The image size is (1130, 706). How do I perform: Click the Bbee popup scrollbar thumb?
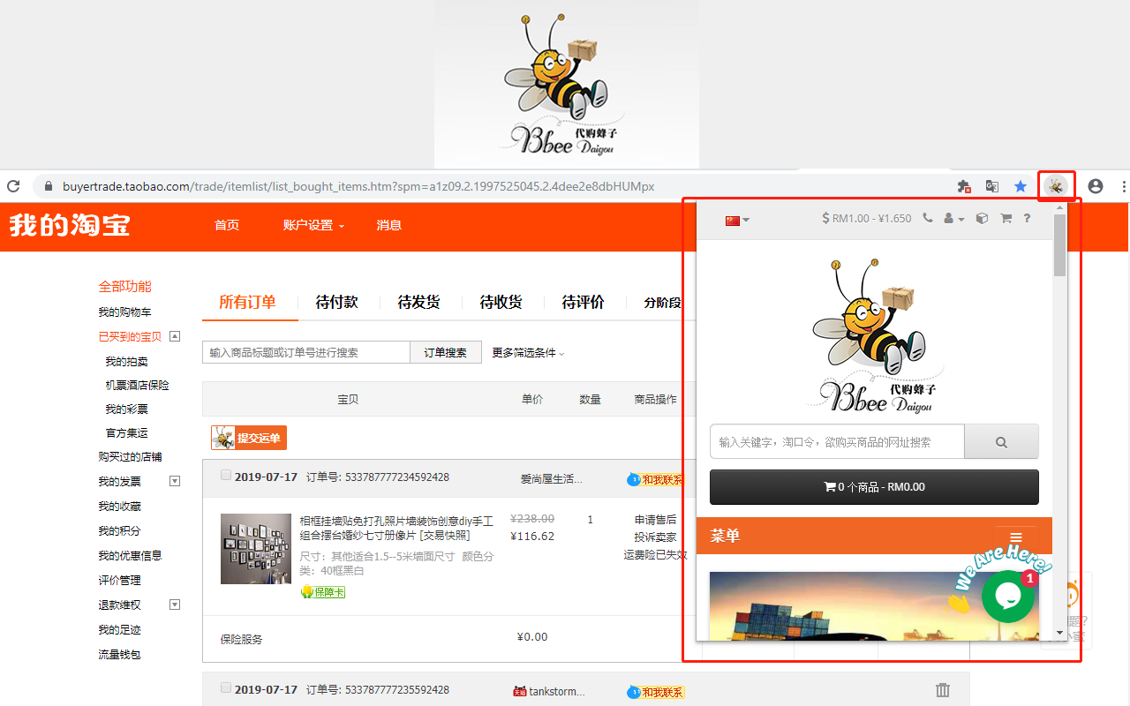pos(1059,245)
